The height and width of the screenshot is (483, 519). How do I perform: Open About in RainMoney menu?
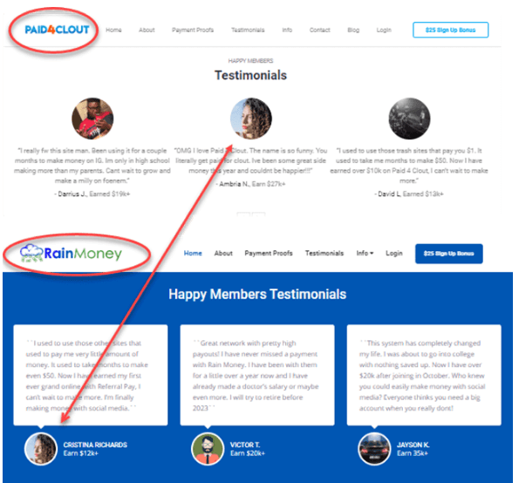click(x=223, y=253)
